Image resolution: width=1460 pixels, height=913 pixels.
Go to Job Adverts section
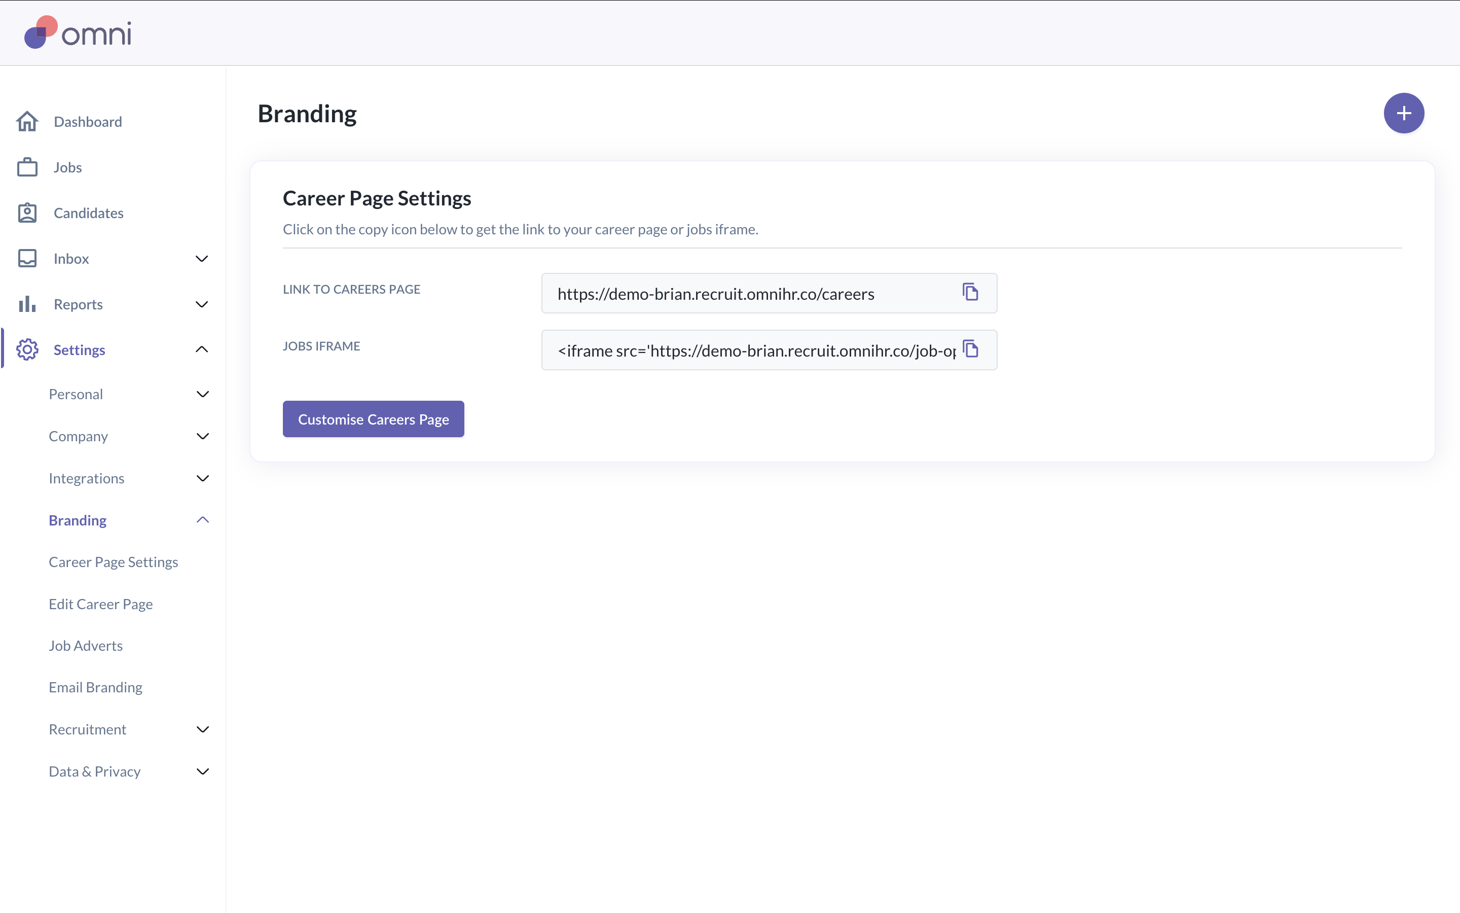86,646
